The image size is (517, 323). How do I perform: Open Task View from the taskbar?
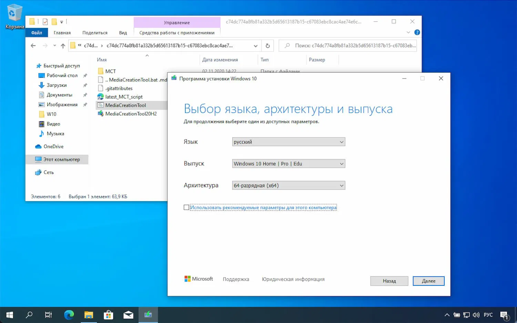pos(48,314)
